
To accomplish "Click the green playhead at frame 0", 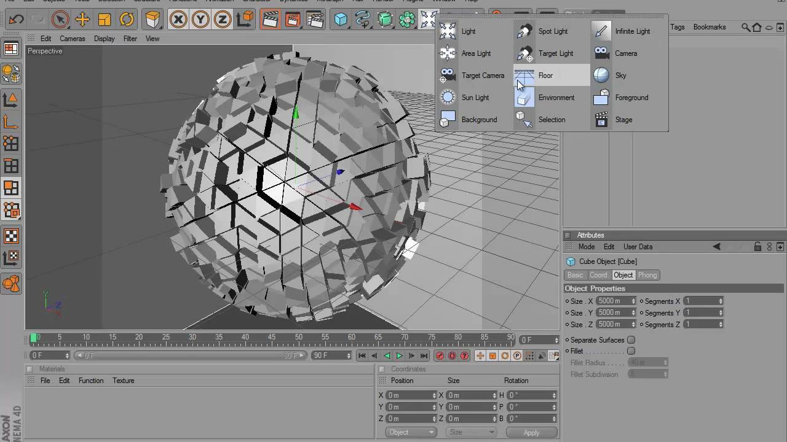I will (33, 338).
